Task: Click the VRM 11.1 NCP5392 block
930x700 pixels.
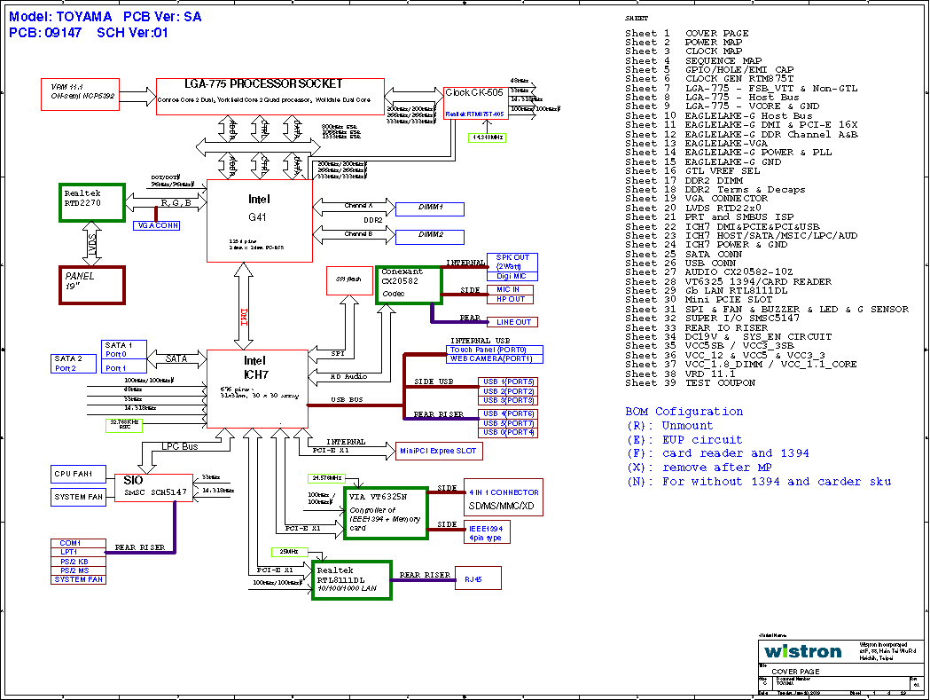Action: tap(80, 94)
